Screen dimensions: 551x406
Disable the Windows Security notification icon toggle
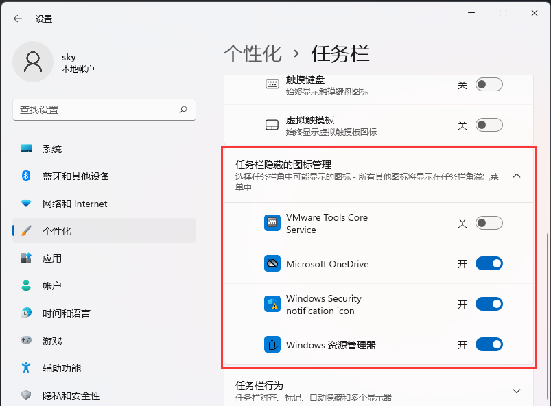[489, 304]
